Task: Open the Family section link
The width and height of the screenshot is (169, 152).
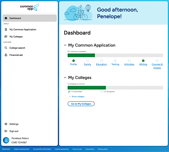Action: [x=87, y=64]
